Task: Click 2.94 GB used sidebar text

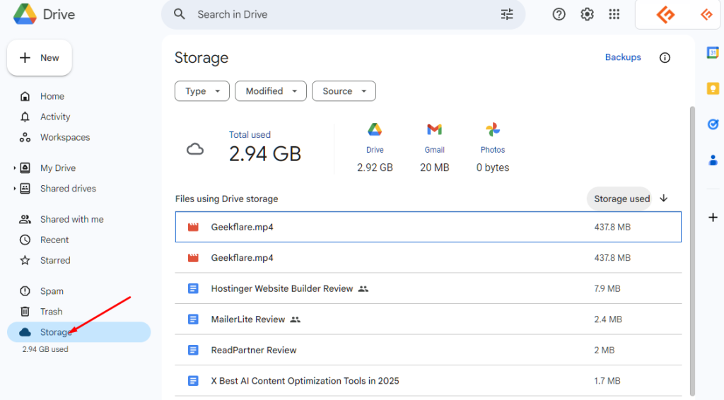Action: pos(45,349)
